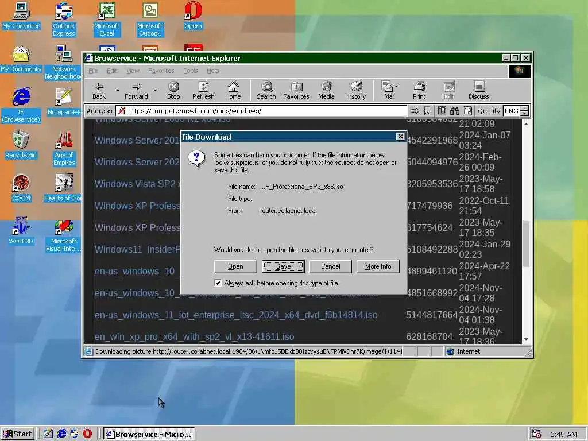Open DOOM desktop shortcut
The width and height of the screenshot is (588, 441).
[x=21, y=188]
